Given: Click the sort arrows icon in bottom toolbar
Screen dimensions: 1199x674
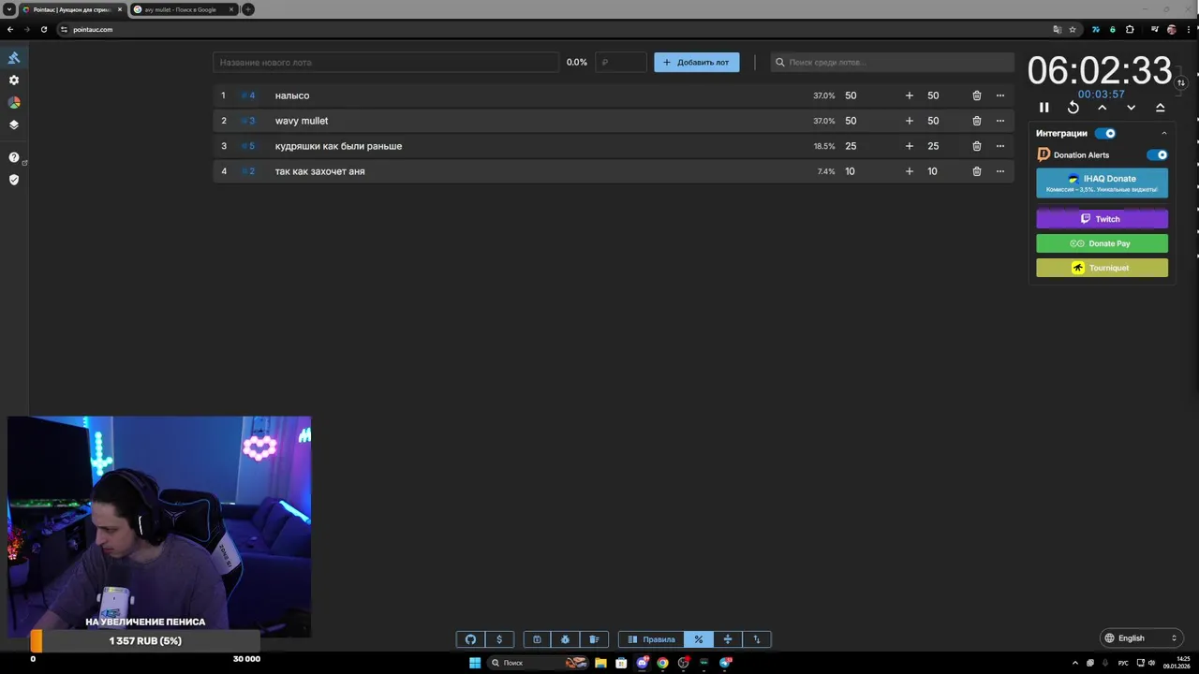Looking at the screenshot, I should tap(756, 639).
